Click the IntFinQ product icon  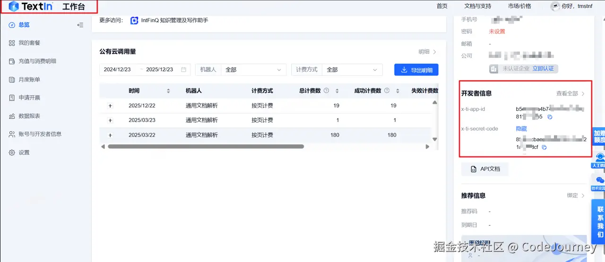pos(134,20)
